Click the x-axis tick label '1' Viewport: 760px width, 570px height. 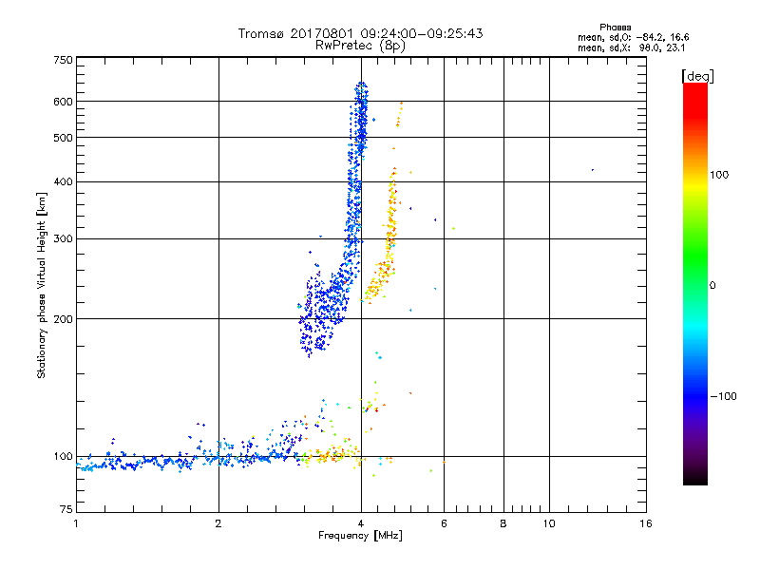76,523
